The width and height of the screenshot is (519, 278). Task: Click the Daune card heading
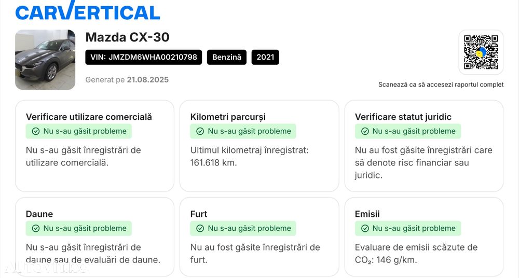click(39, 214)
